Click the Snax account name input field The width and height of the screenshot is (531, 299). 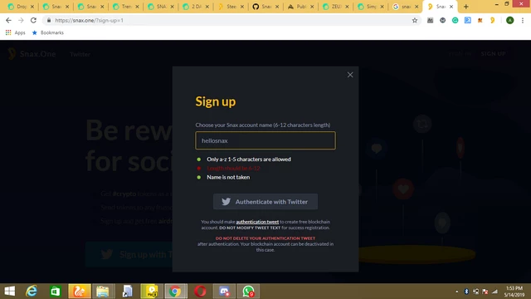tap(265, 140)
